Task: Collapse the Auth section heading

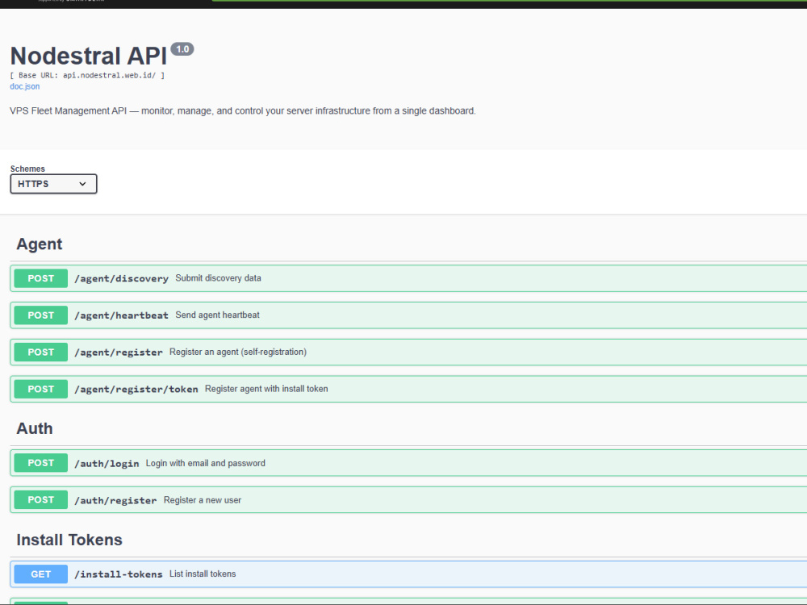Action: pos(35,428)
